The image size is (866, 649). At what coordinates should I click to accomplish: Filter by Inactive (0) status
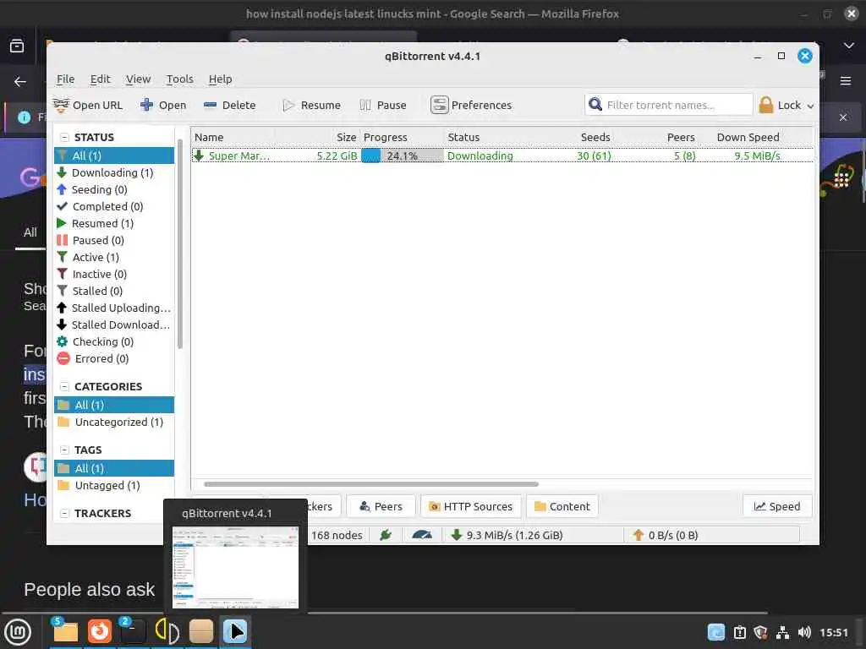tap(114, 275)
